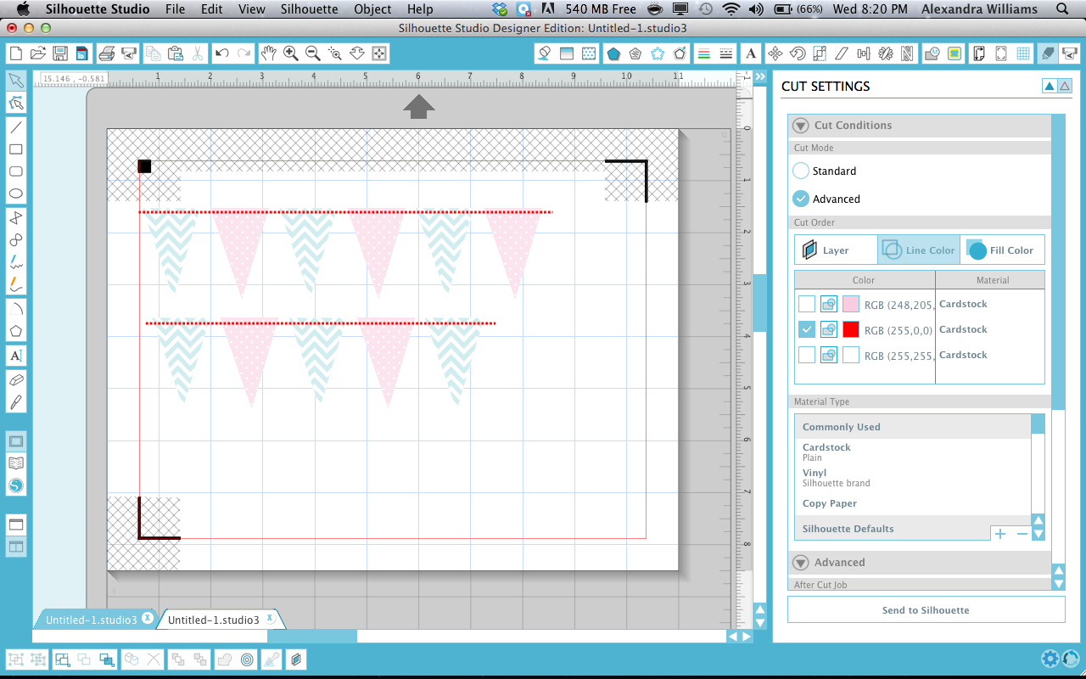Uncheck the RGB (255,0,0) color row checkbox

(x=807, y=329)
